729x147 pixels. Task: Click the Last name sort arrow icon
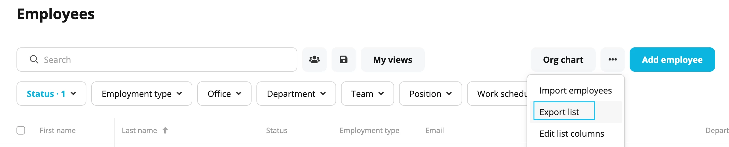(165, 130)
